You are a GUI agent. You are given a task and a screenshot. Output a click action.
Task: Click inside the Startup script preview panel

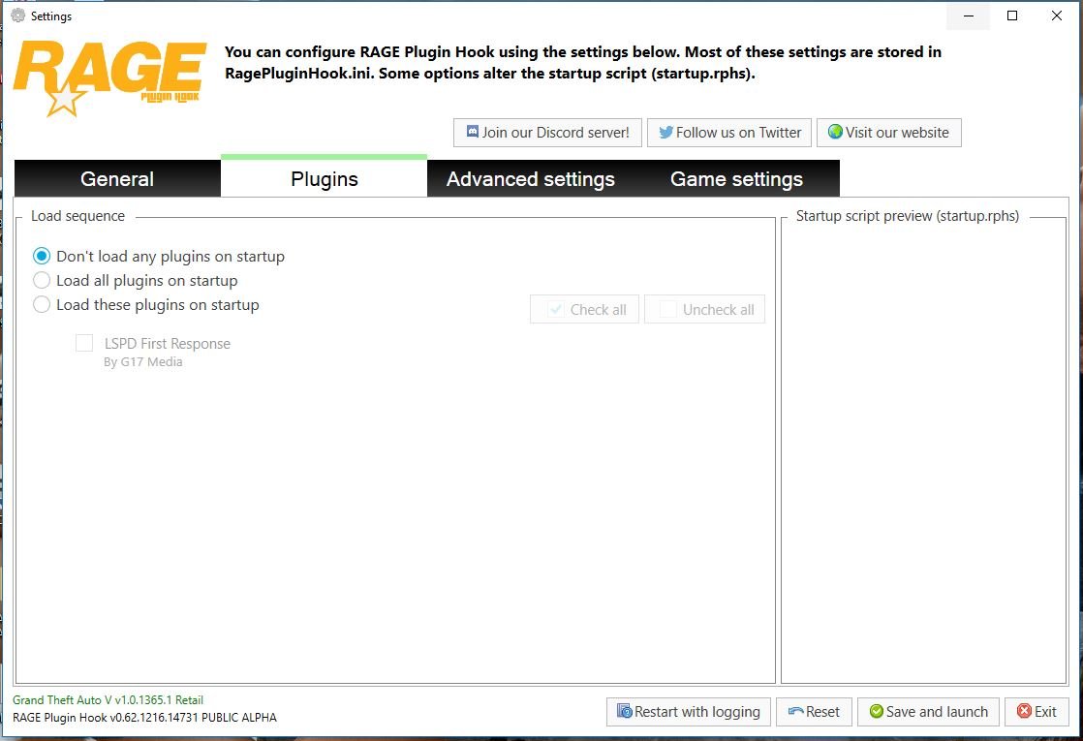point(923,452)
